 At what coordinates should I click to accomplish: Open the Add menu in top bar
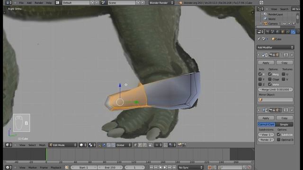[29, 3]
